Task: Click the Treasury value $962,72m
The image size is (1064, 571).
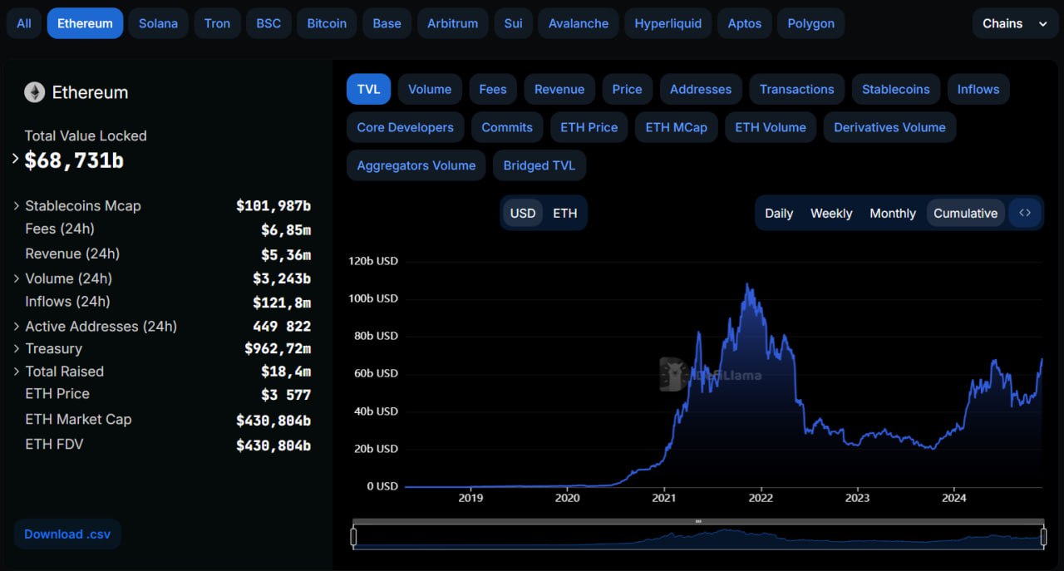Action: 278,349
